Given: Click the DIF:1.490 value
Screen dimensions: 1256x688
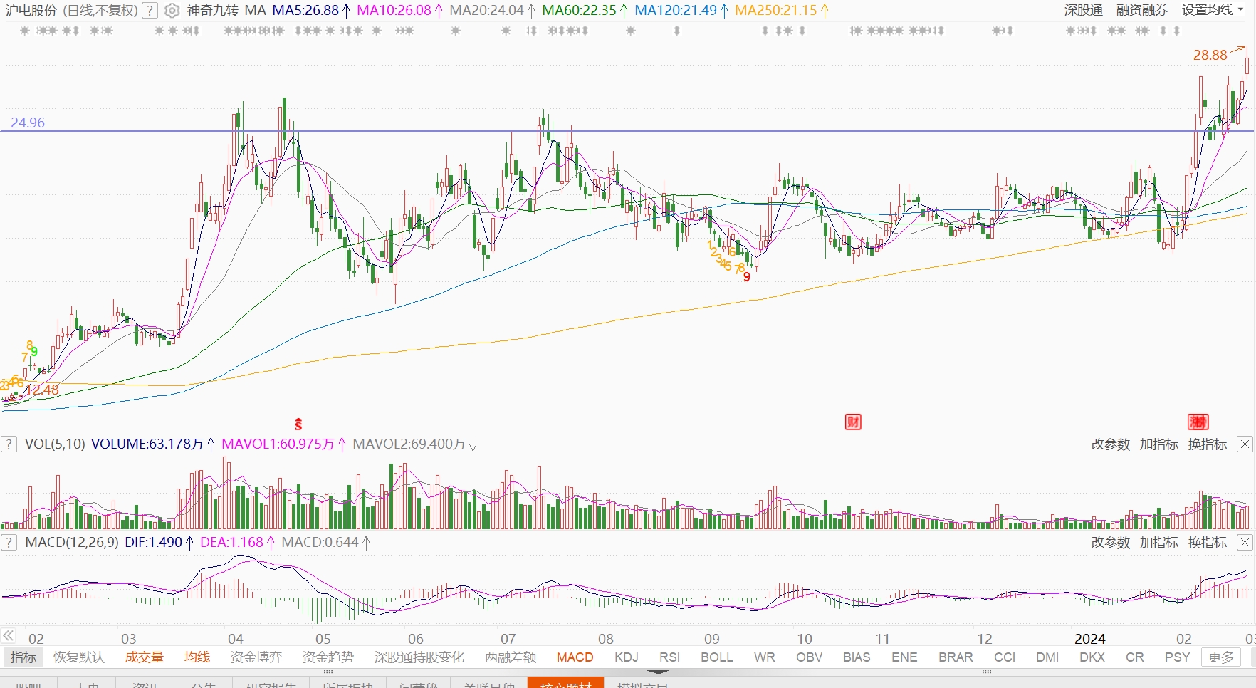Looking at the screenshot, I should tap(153, 543).
